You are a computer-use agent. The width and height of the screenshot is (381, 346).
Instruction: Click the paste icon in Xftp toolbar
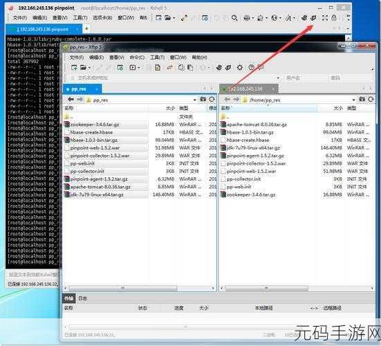pyautogui.click(x=190, y=67)
